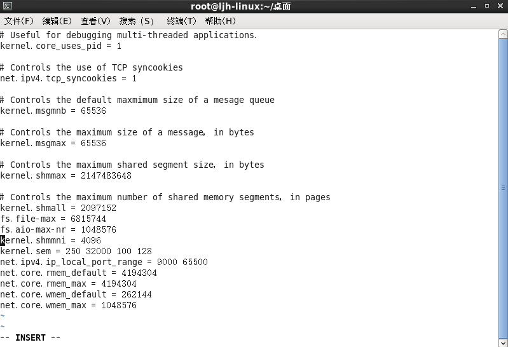Open the 搜索(S) menu
508x347 pixels.
click(137, 21)
